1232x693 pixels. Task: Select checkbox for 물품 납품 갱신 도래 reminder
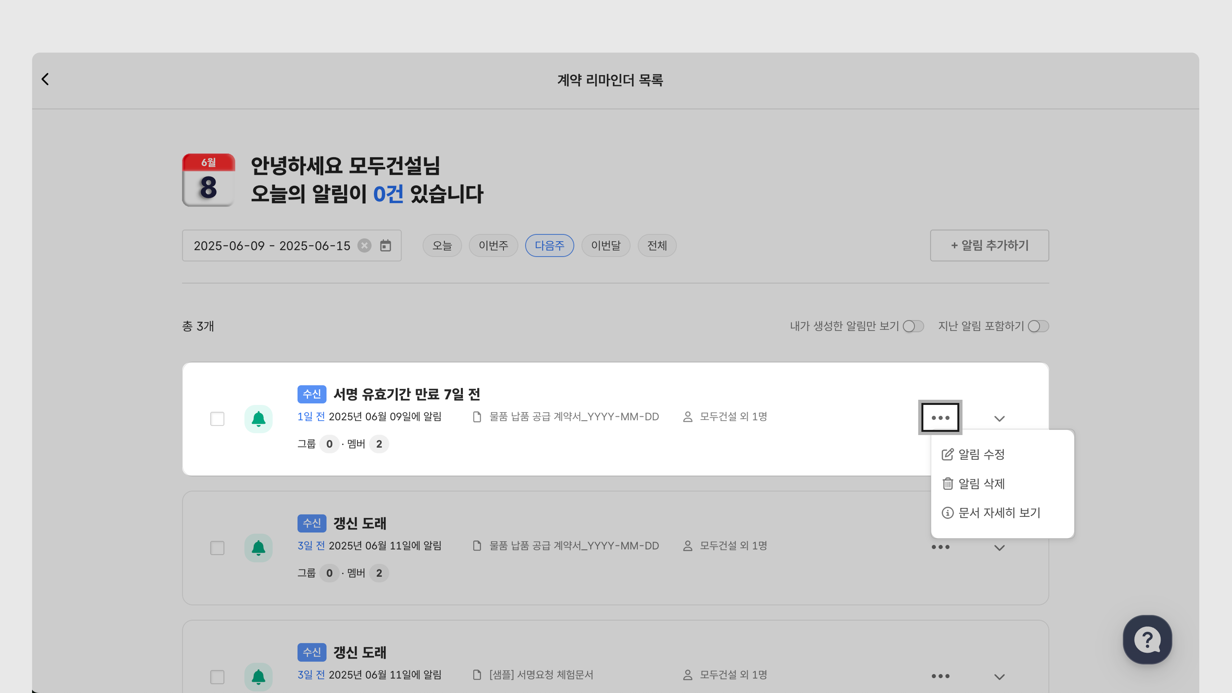pyautogui.click(x=217, y=548)
